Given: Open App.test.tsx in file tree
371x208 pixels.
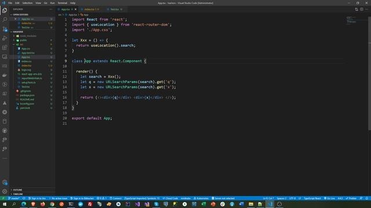Looking at the screenshot, I should [28, 53].
